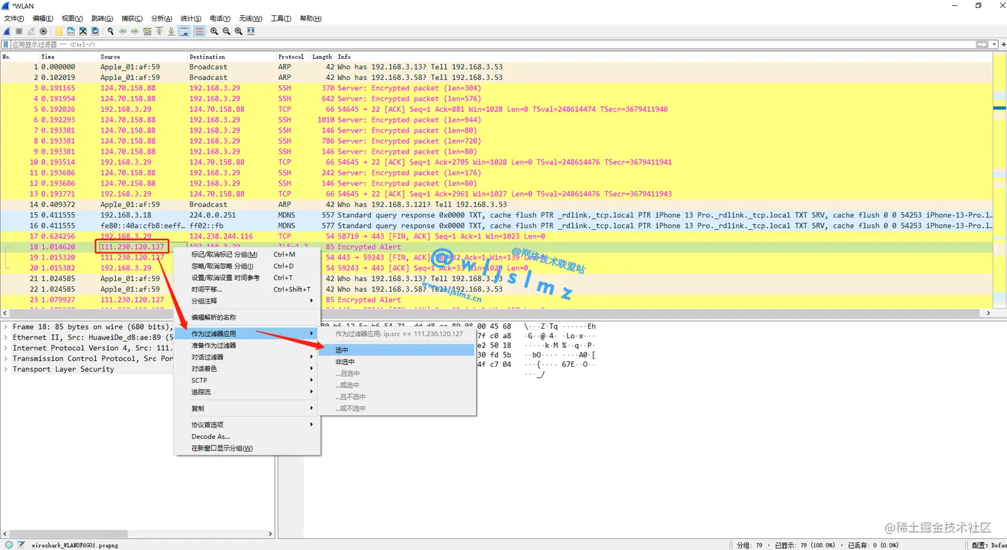Viewport: 1007px width, 550px height.
Task: Expand Internet Protocol Version 4 node
Action: tap(6, 348)
